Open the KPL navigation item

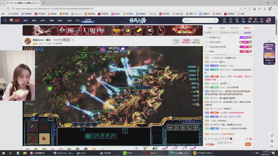(77, 20)
